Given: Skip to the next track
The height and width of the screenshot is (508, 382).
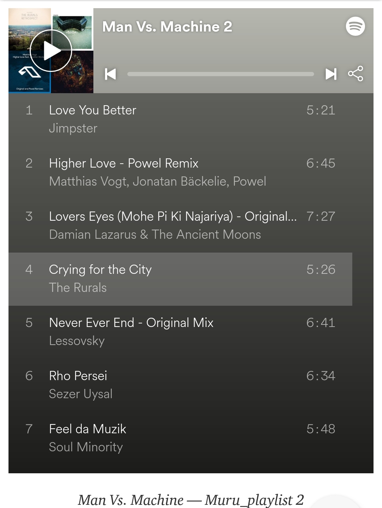Looking at the screenshot, I should pyautogui.click(x=331, y=74).
